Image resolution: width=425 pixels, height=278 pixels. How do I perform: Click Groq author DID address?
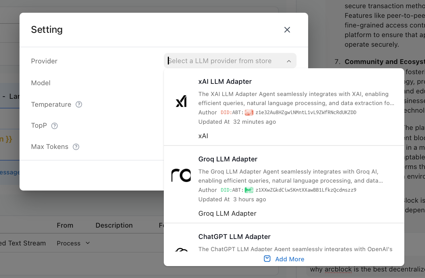306,190
